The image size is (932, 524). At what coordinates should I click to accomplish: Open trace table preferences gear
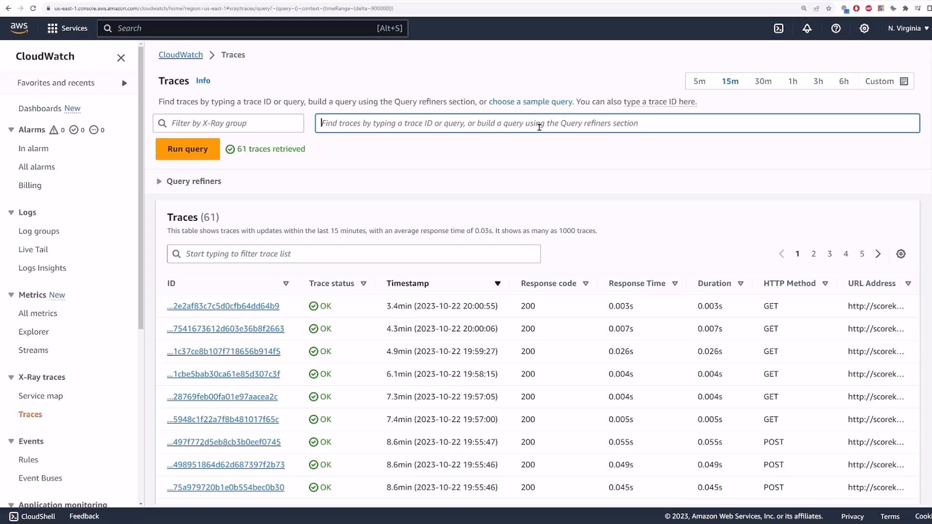901,254
